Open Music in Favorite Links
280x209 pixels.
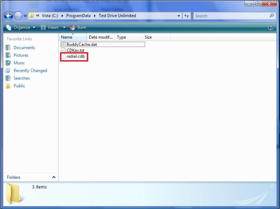[19, 63]
